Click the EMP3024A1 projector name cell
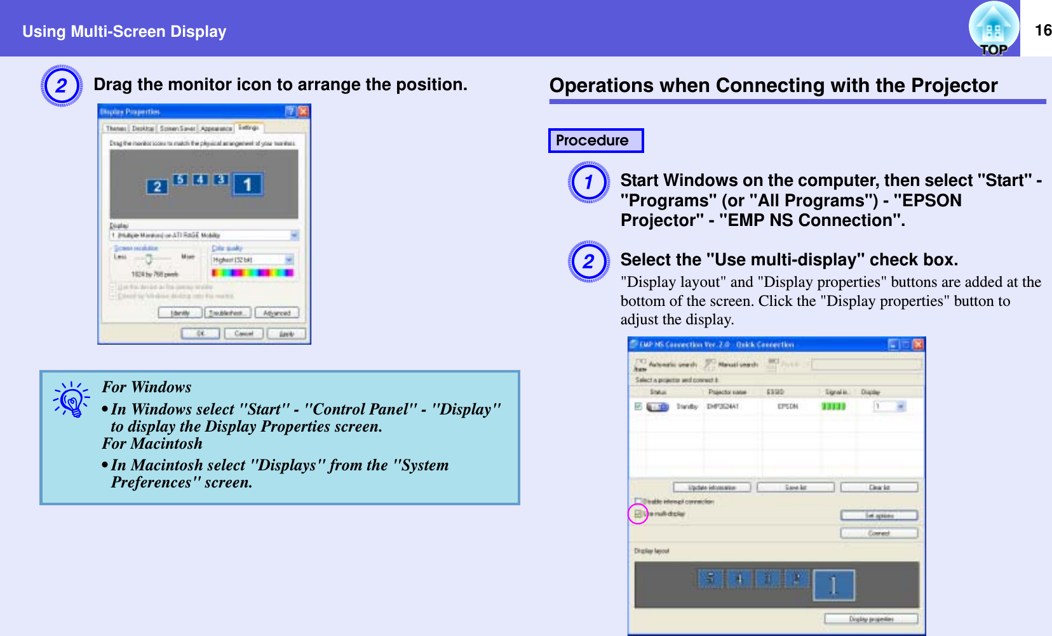 point(723,406)
